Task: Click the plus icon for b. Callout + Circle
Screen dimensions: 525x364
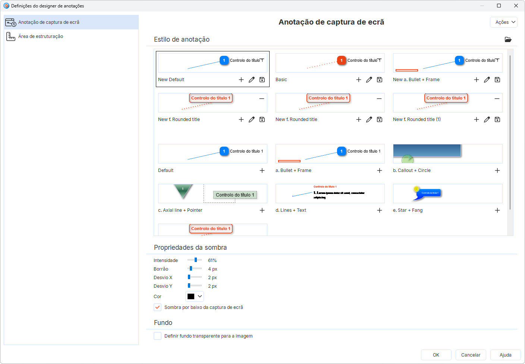Action: (x=497, y=170)
